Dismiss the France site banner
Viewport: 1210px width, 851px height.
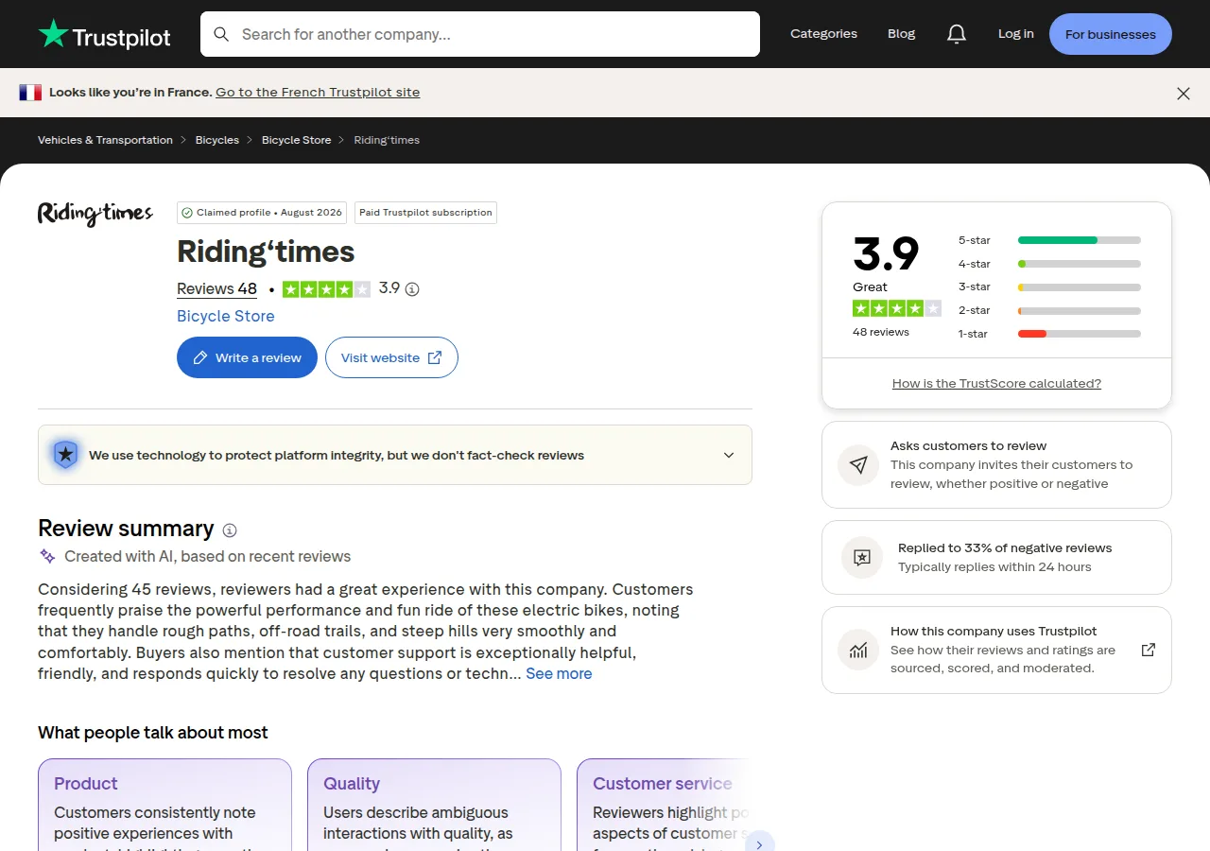pos(1184,93)
